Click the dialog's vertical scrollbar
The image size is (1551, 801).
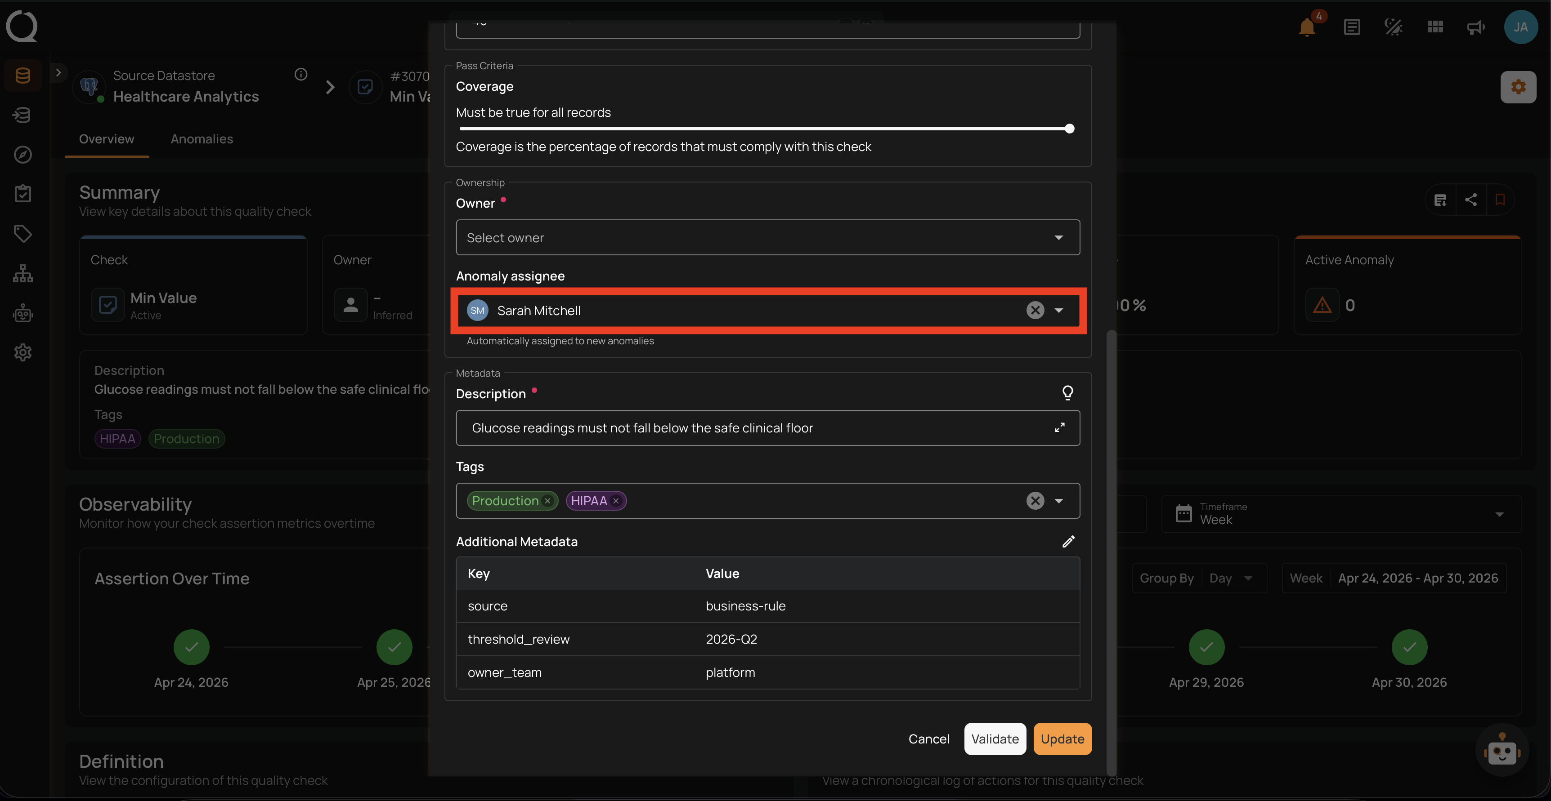click(x=1111, y=552)
